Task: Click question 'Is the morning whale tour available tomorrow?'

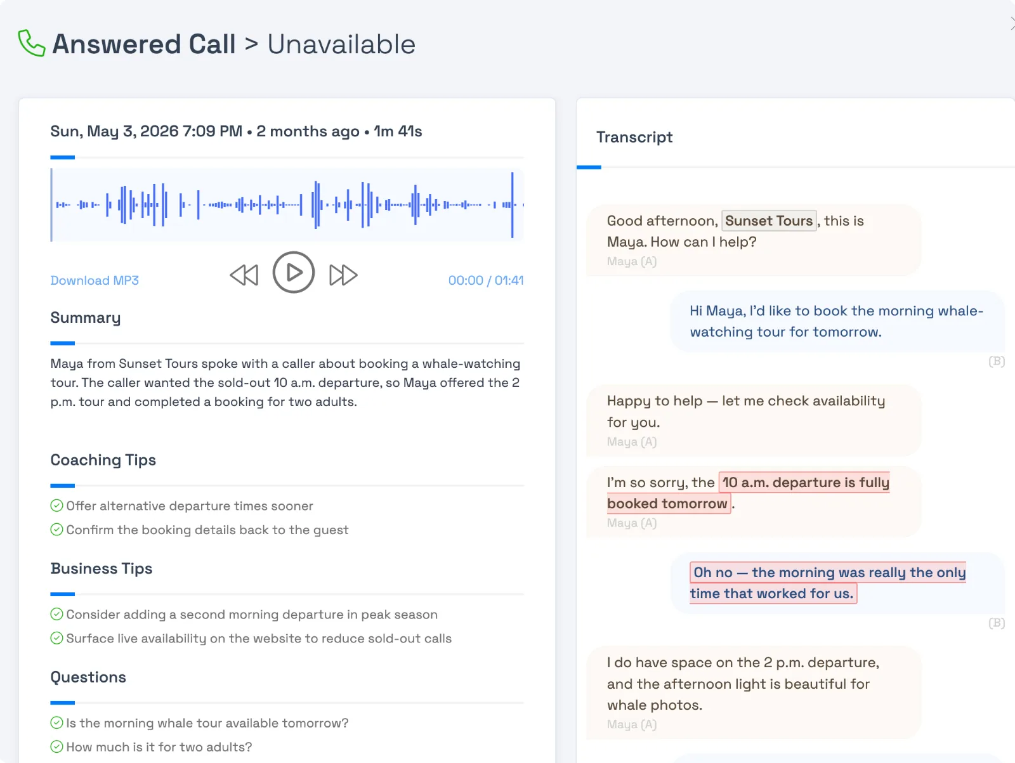Action: coord(207,723)
